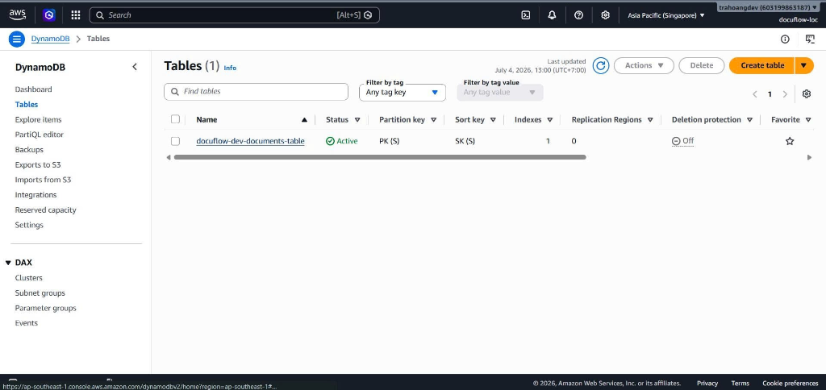The width and height of the screenshot is (826, 390).
Task: Click the Create table button
Action: (x=762, y=65)
